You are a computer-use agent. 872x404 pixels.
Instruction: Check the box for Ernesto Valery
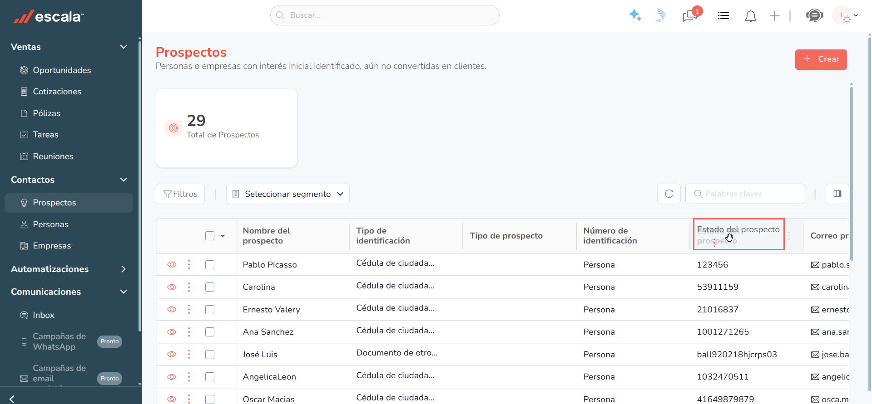click(x=210, y=310)
